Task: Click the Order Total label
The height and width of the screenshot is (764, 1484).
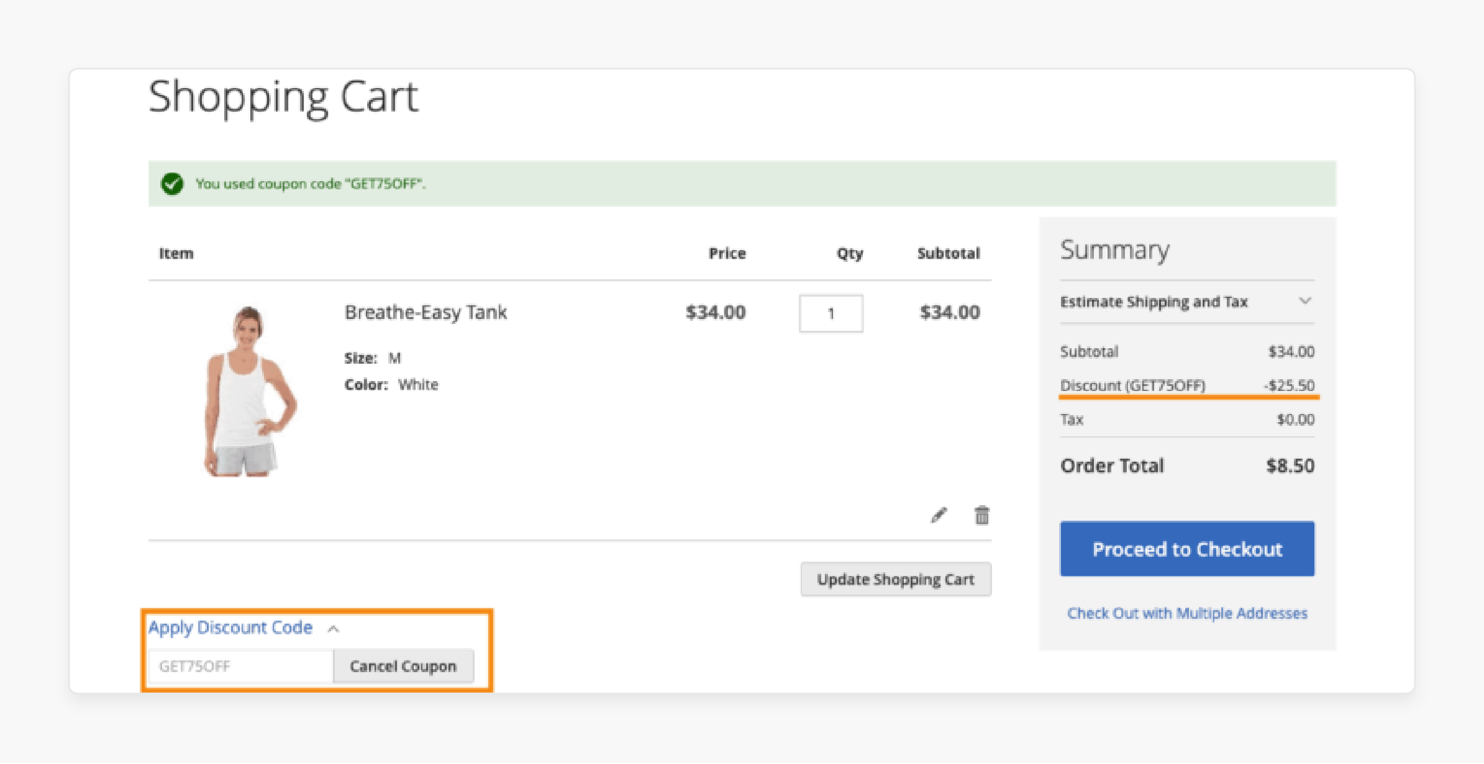Action: click(1112, 465)
